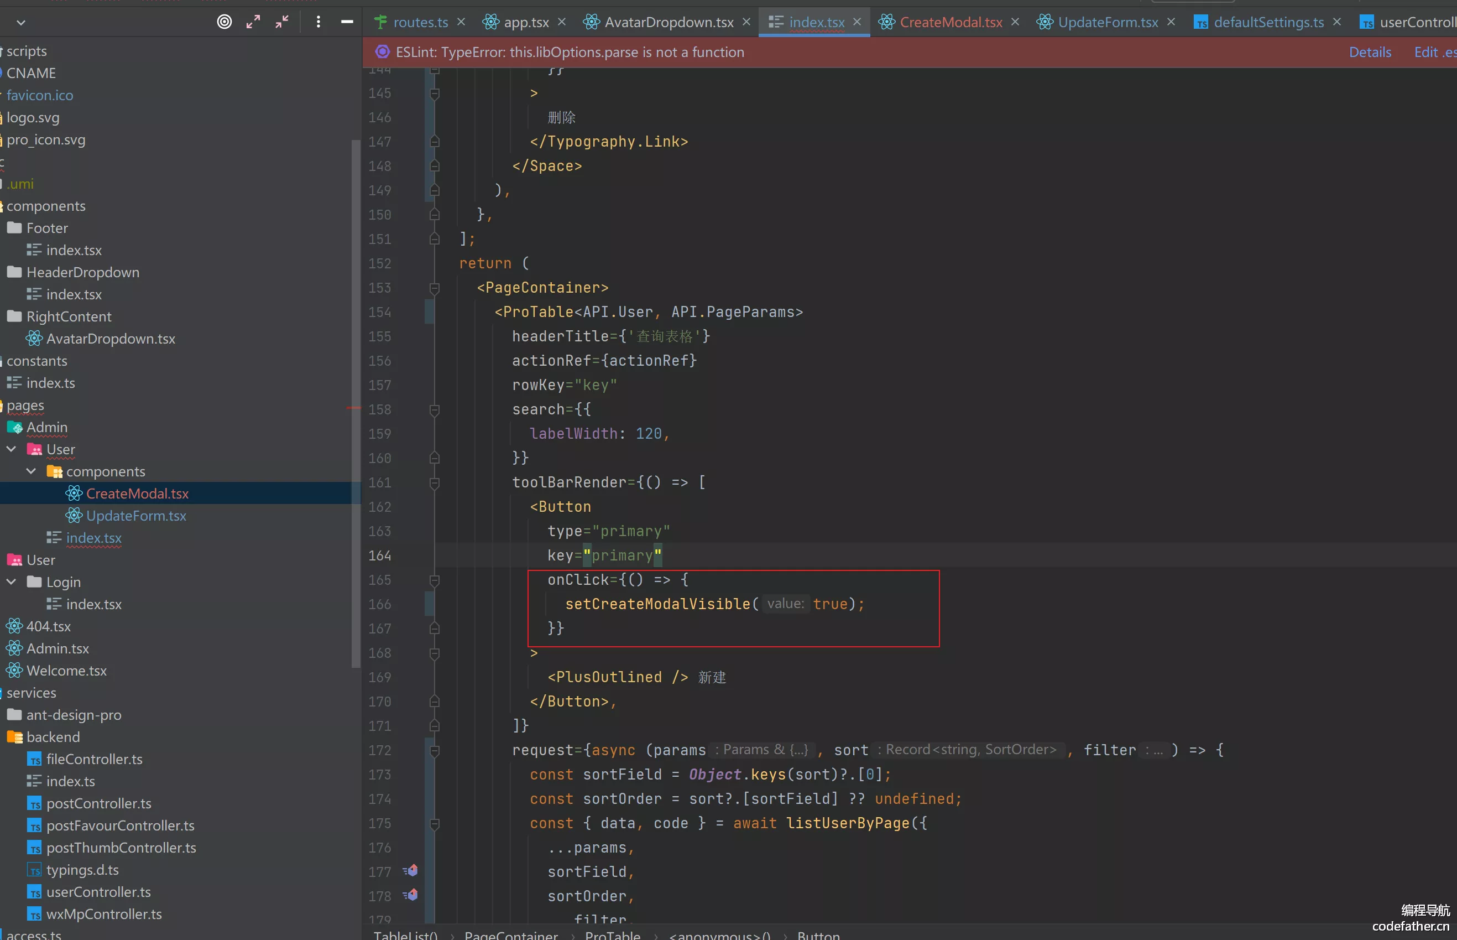The width and height of the screenshot is (1457, 940).
Task: Open Welcome.tsx in the project tree
Action: pos(66,670)
